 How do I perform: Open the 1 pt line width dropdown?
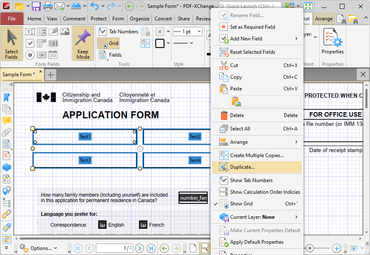pos(187,31)
